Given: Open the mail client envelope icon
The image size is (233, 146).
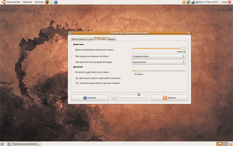Looking at the screenshot, I should click(51, 2).
